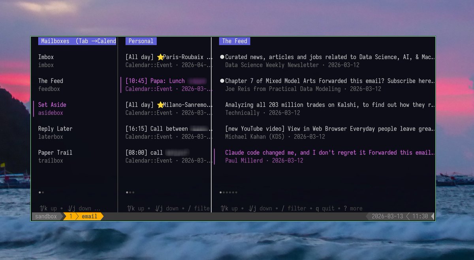The image size is (474, 260).
Task: Click the page dots in Personal pane
Action: click(130, 193)
